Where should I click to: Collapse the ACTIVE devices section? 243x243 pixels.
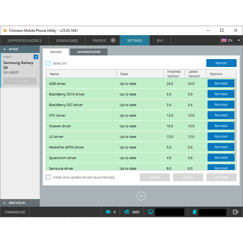coord(20,49)
